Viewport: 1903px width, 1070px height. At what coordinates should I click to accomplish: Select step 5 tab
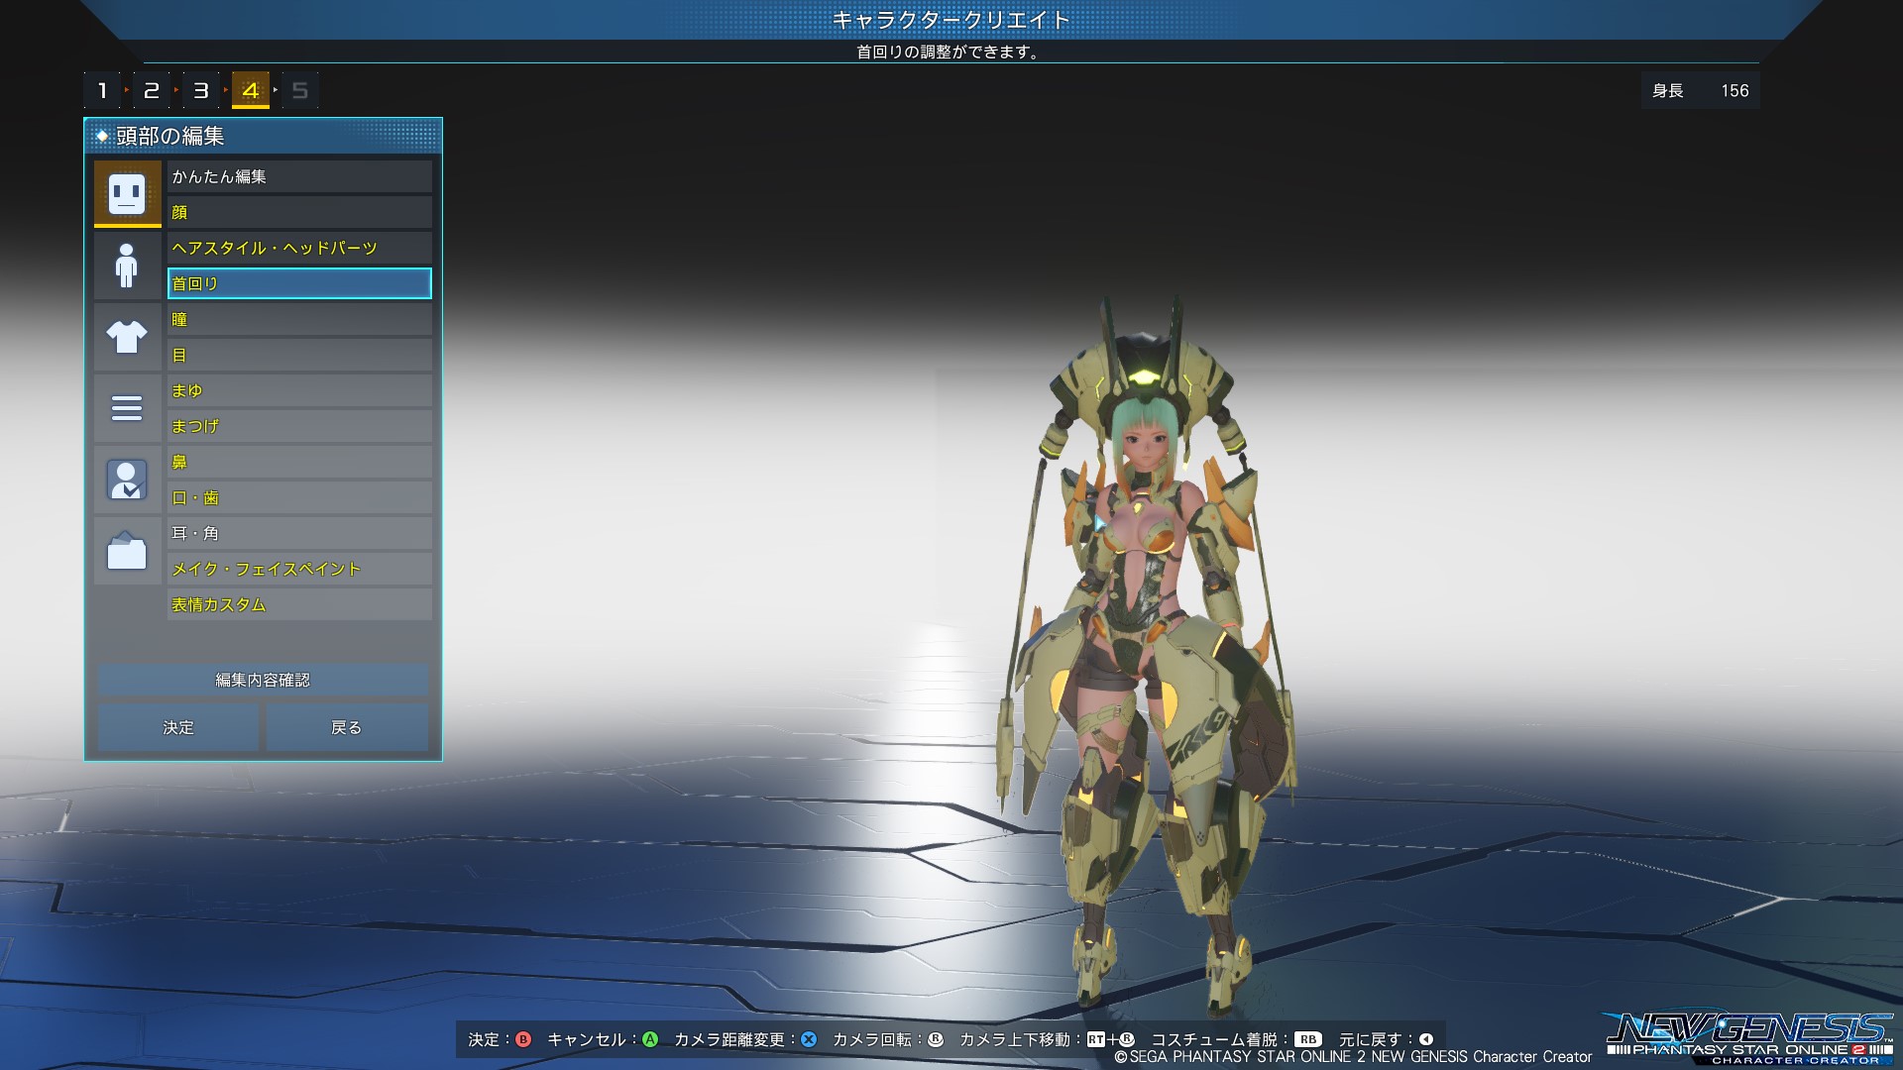point(300,91)
